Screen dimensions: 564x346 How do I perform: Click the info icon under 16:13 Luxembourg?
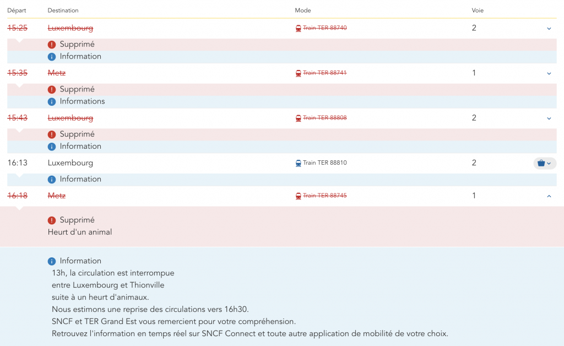(52, 179)
